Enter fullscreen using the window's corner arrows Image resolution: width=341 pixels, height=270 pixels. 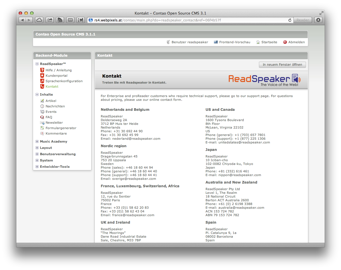(x=321, y=13)
